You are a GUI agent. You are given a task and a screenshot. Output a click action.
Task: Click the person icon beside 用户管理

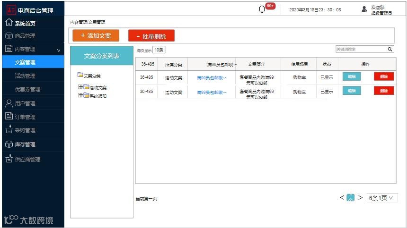click(x=9, y=103)
